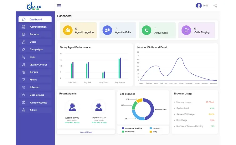236x145 pixels.
Task: Click the Avg Pause bar group
Action: point(120,68)
